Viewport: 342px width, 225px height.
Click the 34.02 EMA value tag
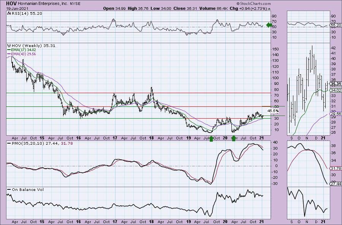click(x=336, y=90)
